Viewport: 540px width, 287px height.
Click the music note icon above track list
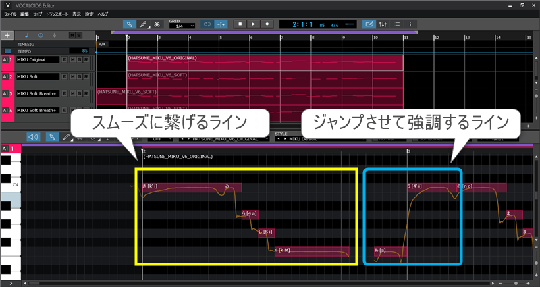point(27,35)
